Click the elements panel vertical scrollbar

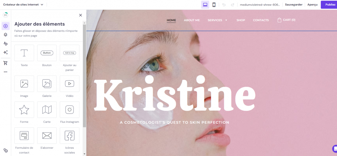(x=84, y=76)
